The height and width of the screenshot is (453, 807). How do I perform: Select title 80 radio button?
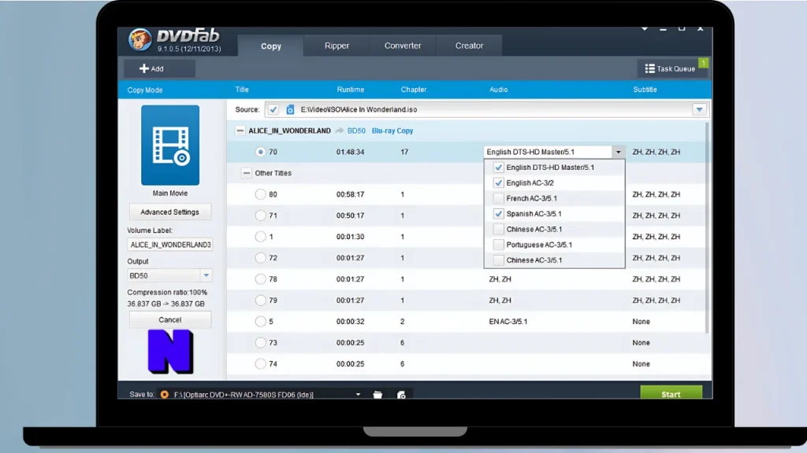point(260,194)
